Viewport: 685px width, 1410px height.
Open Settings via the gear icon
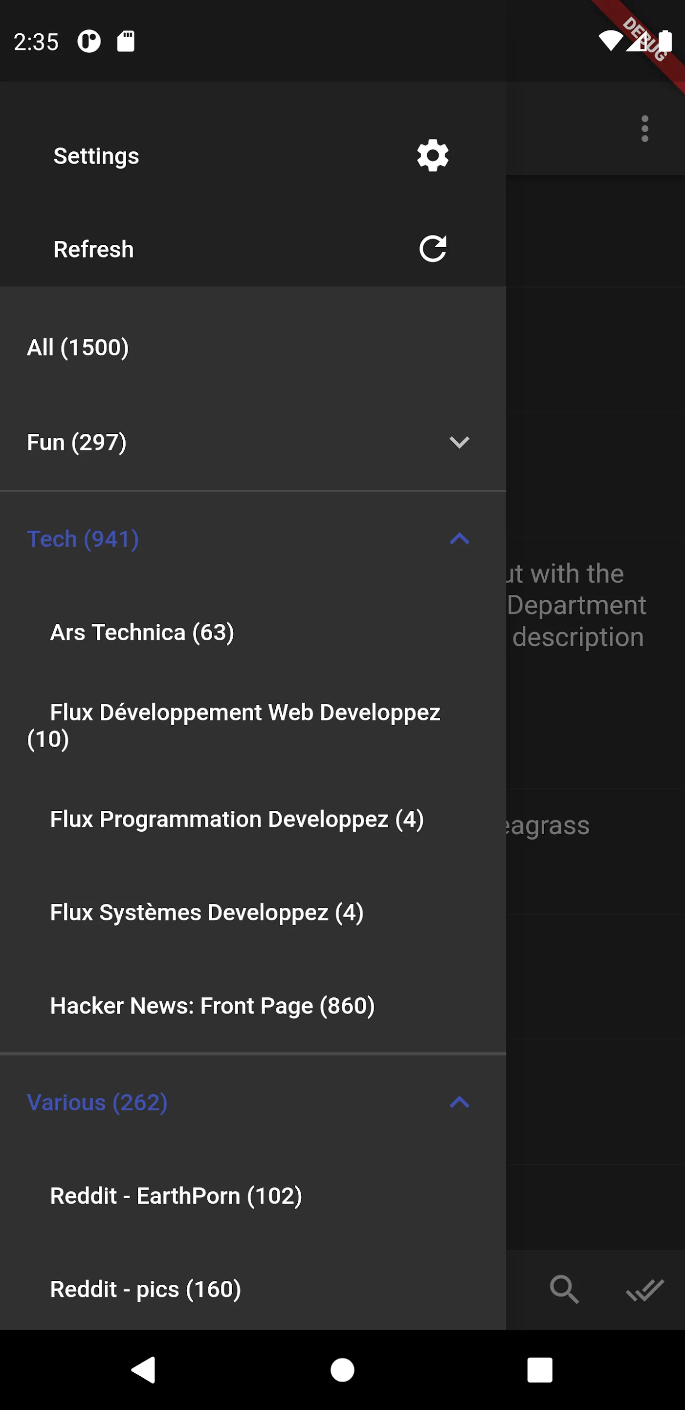coord(432,156)
